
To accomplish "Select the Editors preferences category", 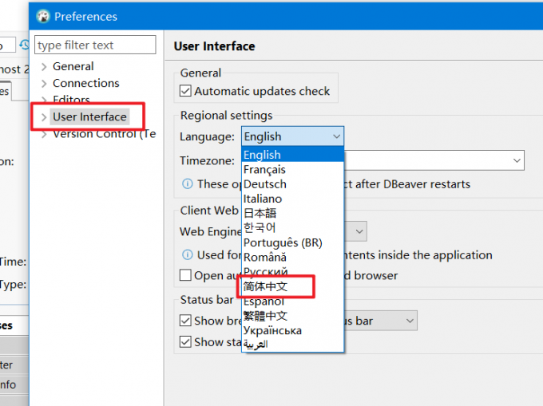I will [71, 100].
